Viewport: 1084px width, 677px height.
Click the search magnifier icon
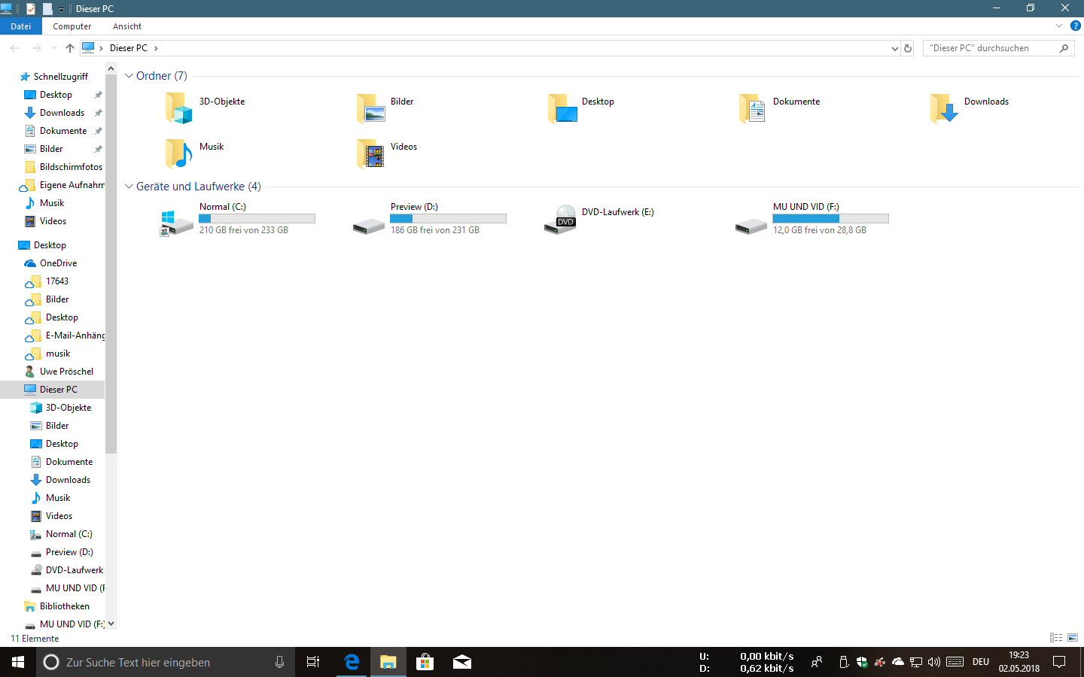pos(1064,48)
